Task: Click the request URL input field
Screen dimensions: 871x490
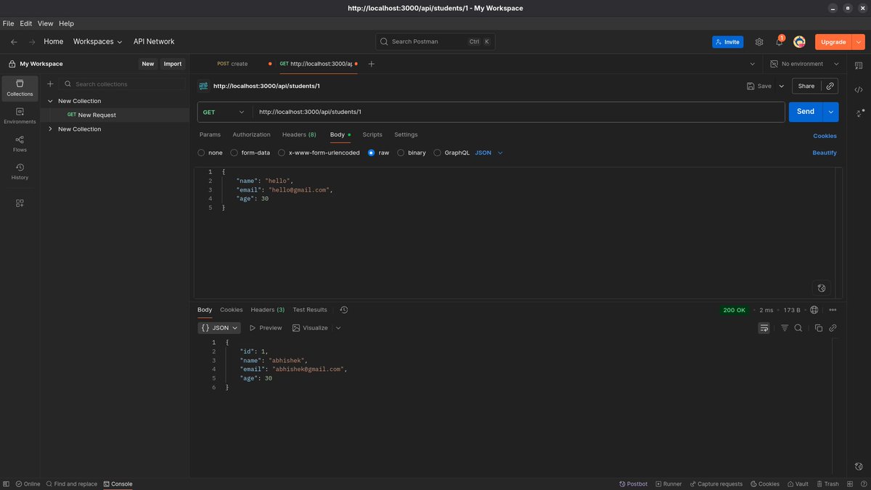Action: (x=518, y=112)
